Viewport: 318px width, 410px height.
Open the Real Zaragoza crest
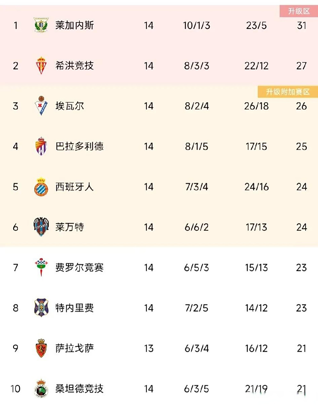[41, 348]
